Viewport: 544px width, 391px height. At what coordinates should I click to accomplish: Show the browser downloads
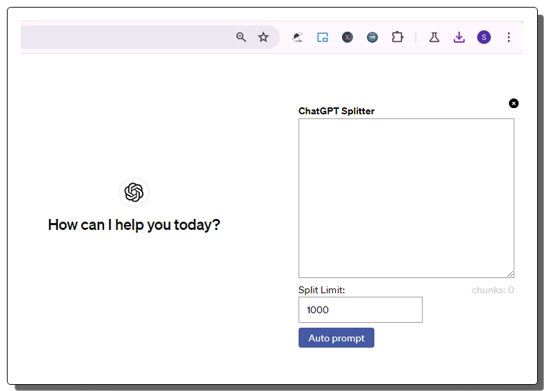tap(459, 37)
